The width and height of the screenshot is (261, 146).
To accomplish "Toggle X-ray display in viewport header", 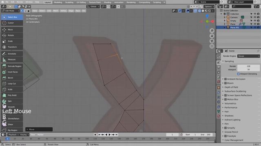I will [195, 11].
